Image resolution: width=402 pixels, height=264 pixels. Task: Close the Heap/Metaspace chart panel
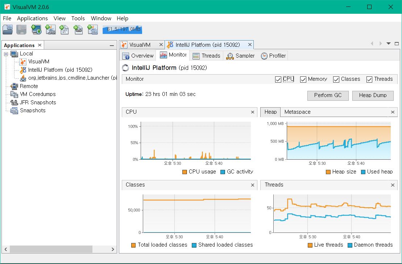coord(393,112)
